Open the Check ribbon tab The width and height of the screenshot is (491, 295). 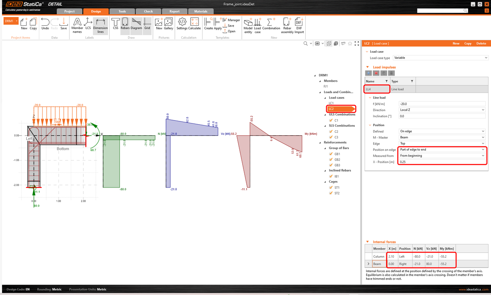pos(148,11)
